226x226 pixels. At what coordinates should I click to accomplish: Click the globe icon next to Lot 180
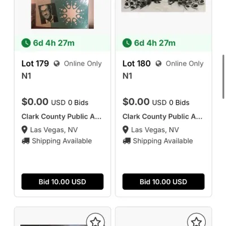coord(158,64)
